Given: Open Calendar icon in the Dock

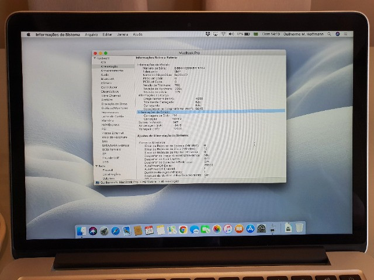Looking at the screenshot, I should point(150,230).
